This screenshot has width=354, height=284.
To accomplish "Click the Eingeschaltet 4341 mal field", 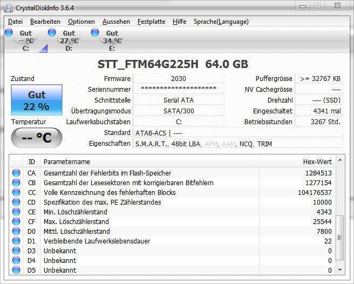I will pyautogui.click(x=319, y=111).
